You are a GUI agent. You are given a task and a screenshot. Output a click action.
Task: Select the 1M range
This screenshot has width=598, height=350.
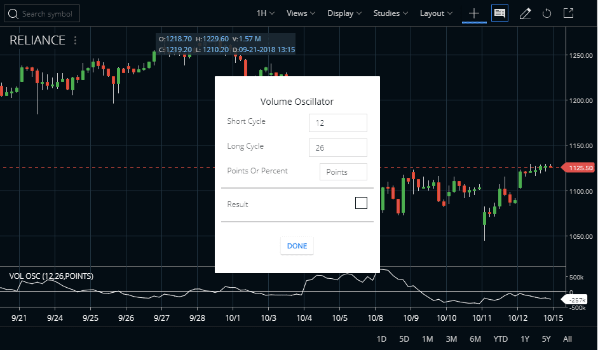point(427,339)
